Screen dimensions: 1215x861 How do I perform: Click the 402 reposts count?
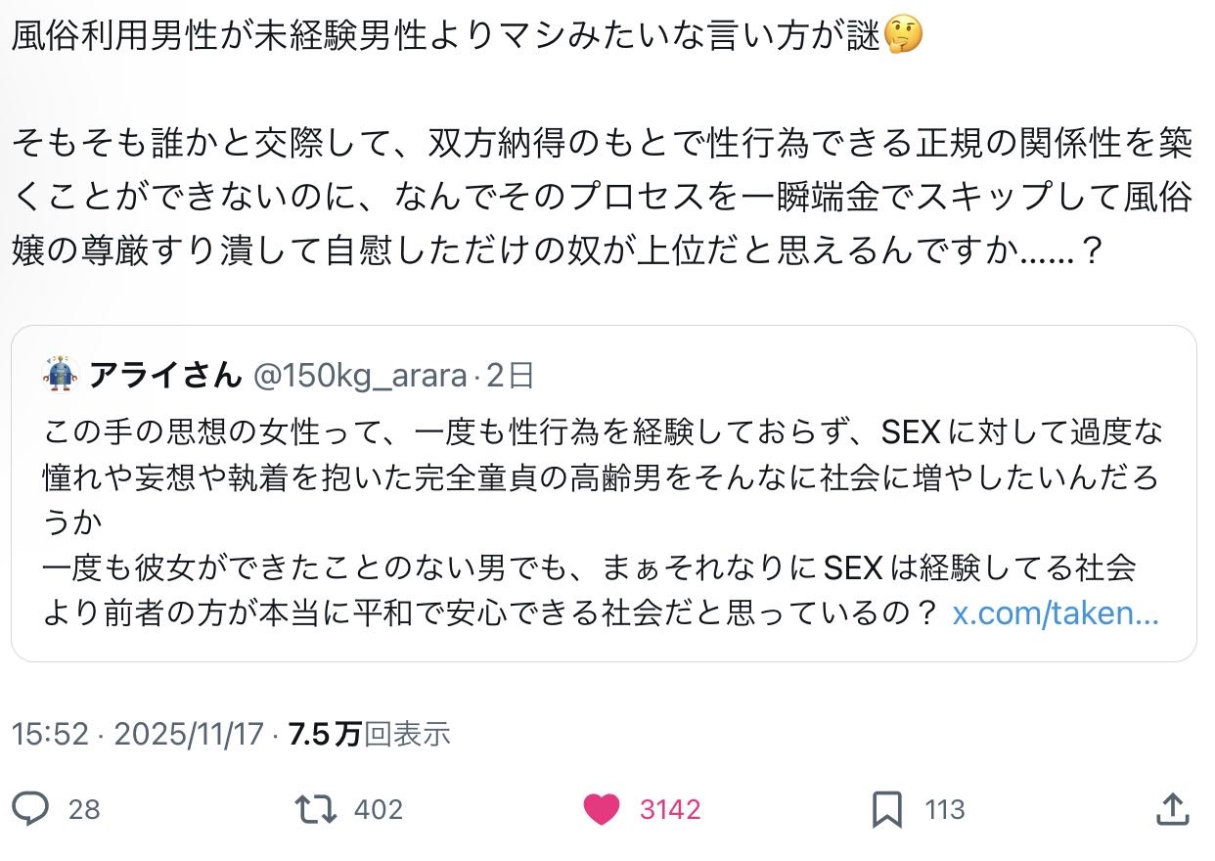pyautogui.click(x=378, y=810)
